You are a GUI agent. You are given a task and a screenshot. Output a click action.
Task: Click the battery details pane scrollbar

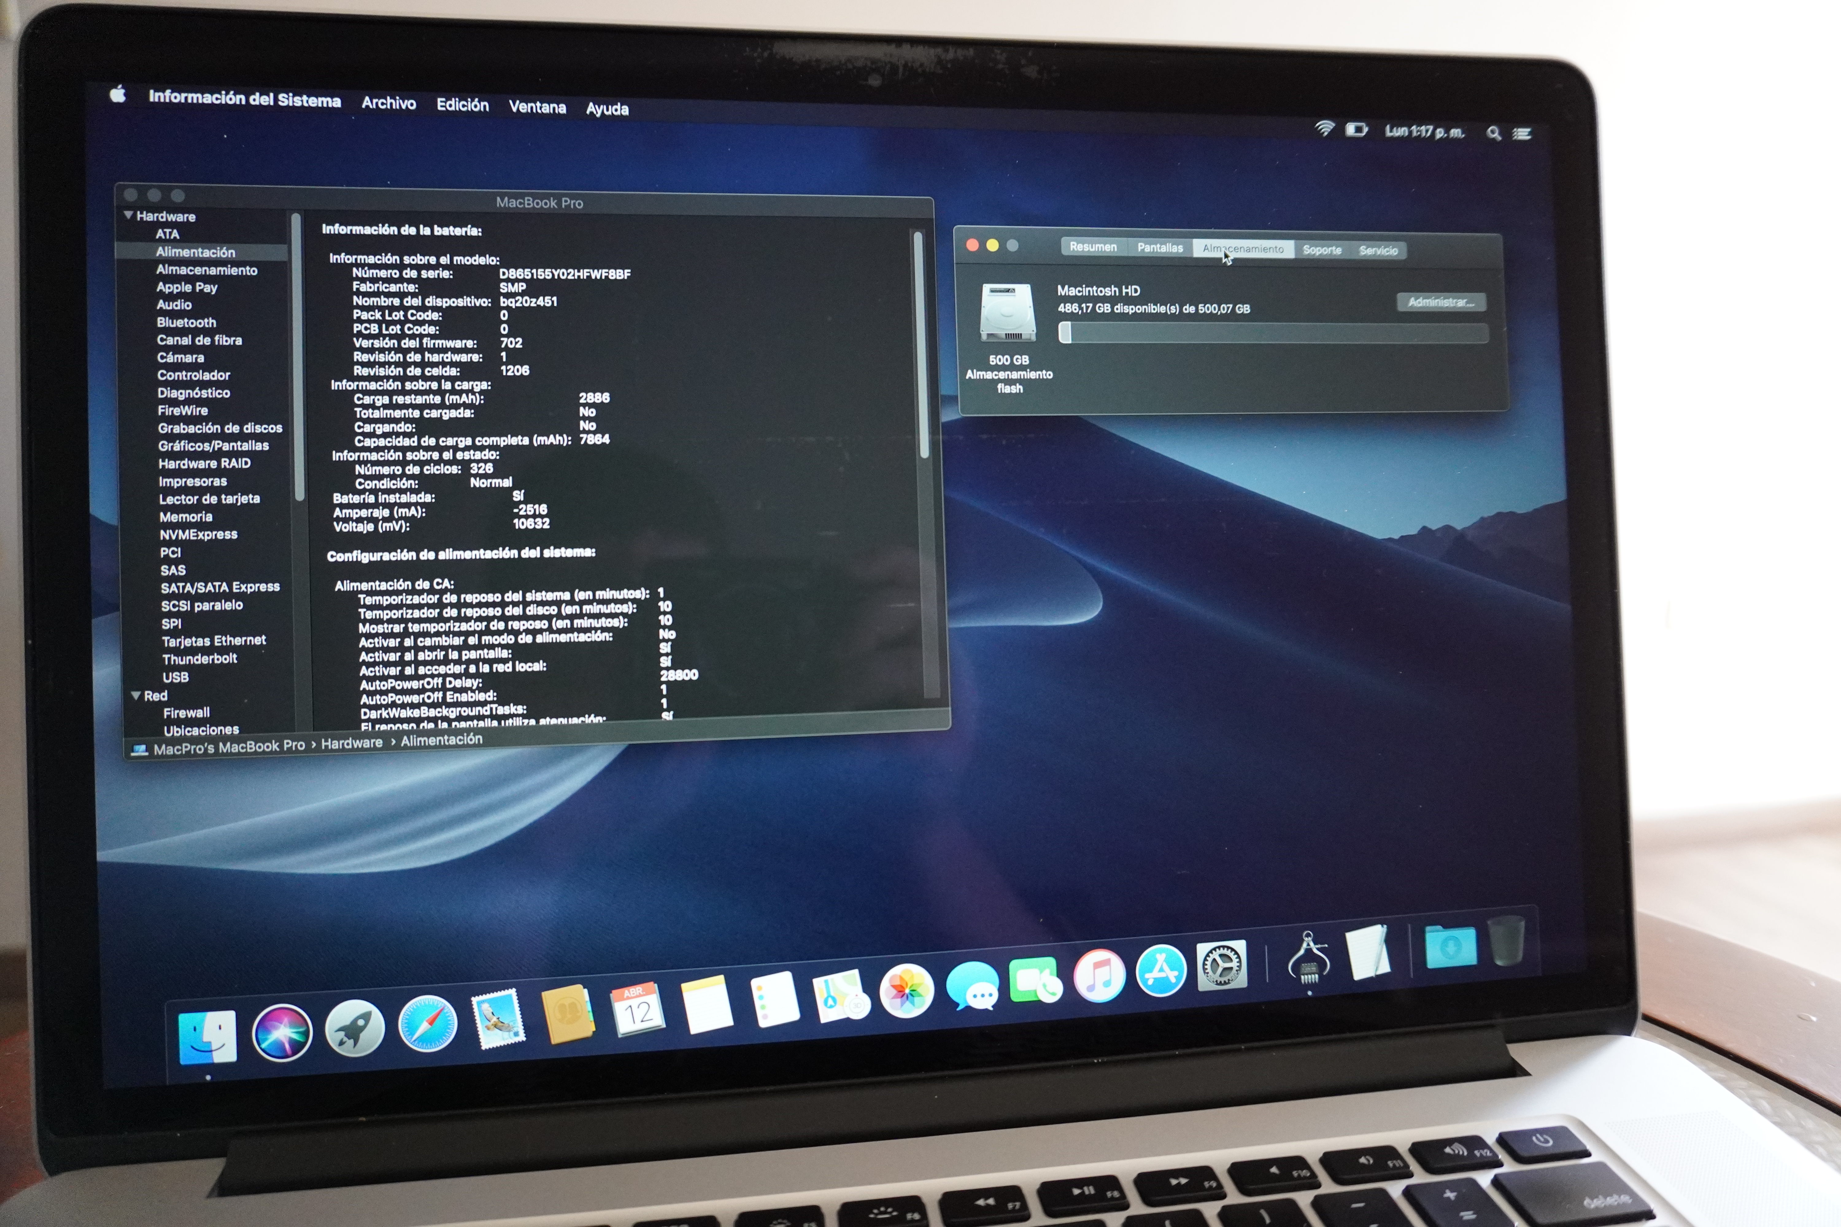[921, 344]
